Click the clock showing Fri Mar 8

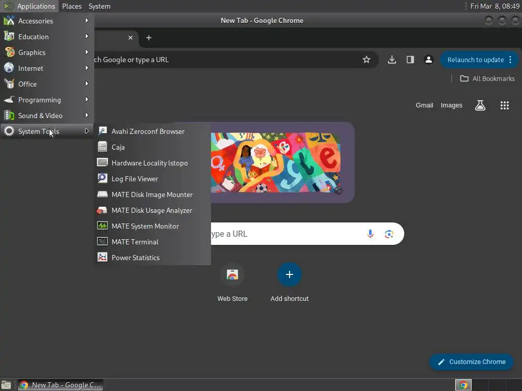point(494,6)
